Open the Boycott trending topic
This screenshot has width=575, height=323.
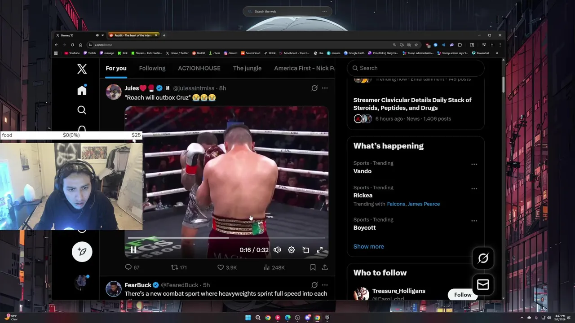(364, 227)
